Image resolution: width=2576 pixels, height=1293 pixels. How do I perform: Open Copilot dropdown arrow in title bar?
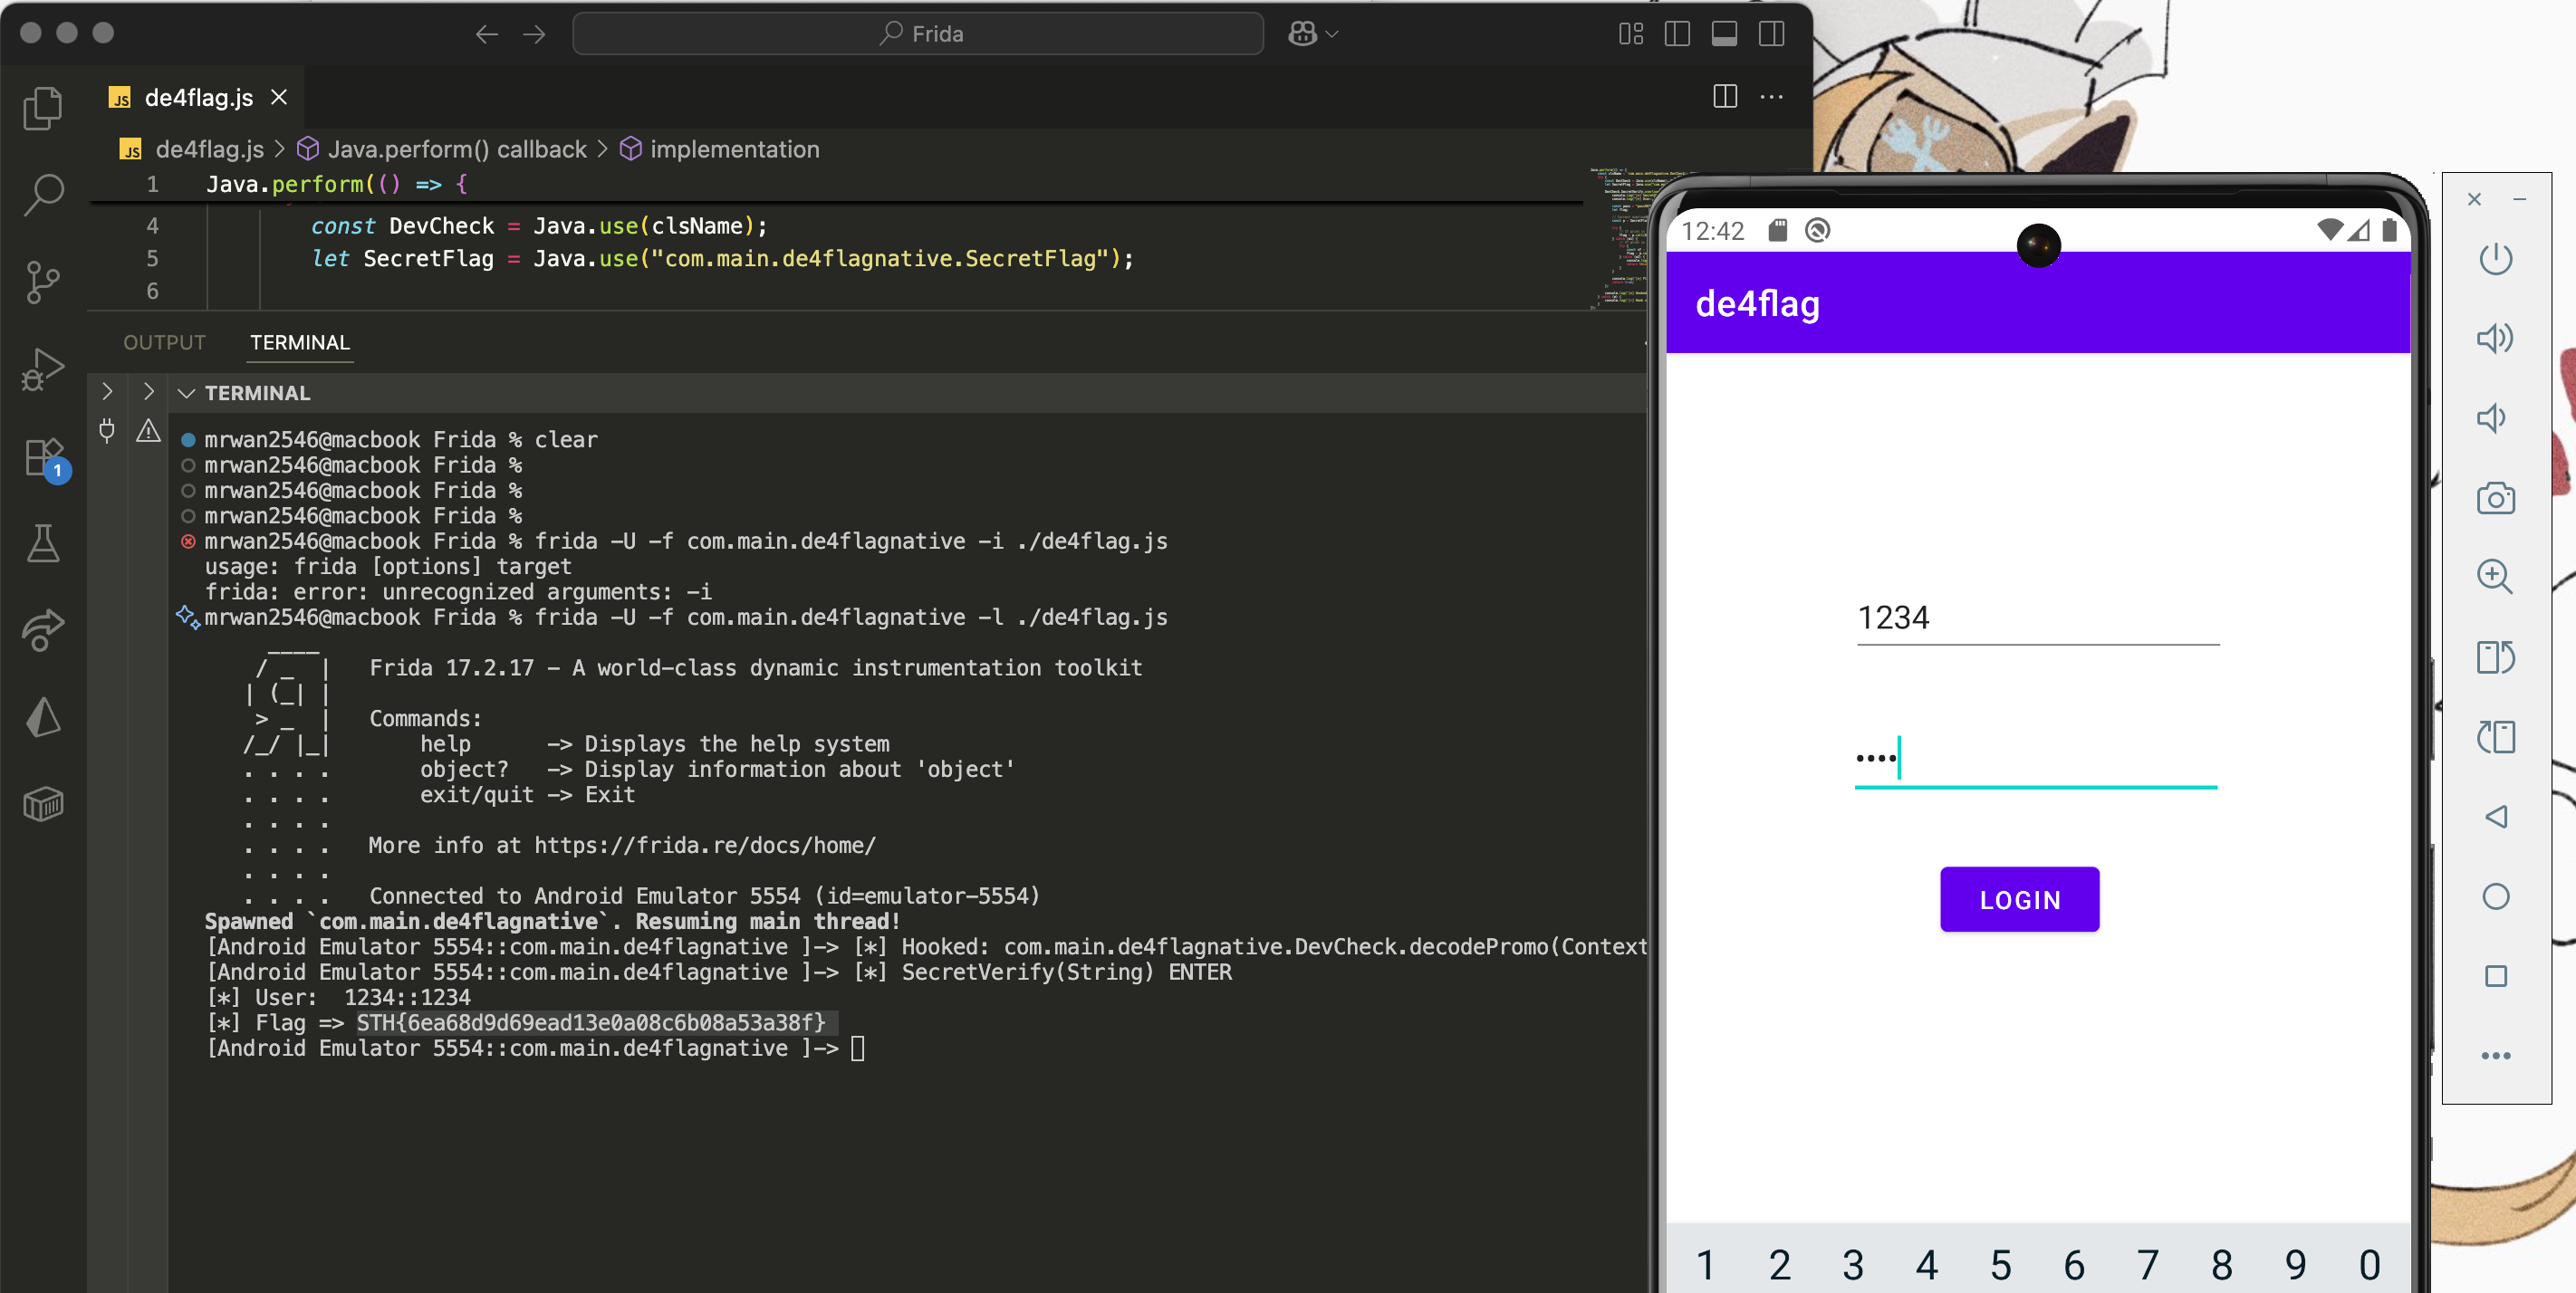tap(1332, 34)
